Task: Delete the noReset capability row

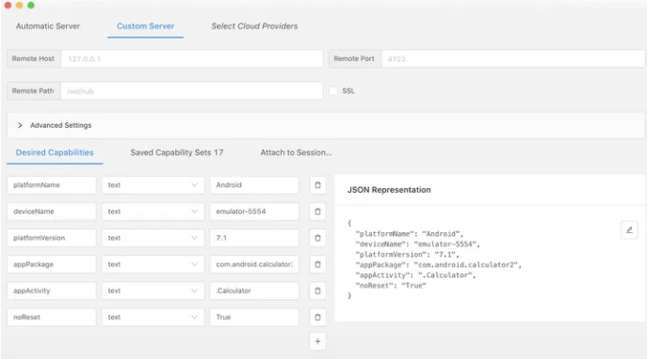Action: [317, 317]
